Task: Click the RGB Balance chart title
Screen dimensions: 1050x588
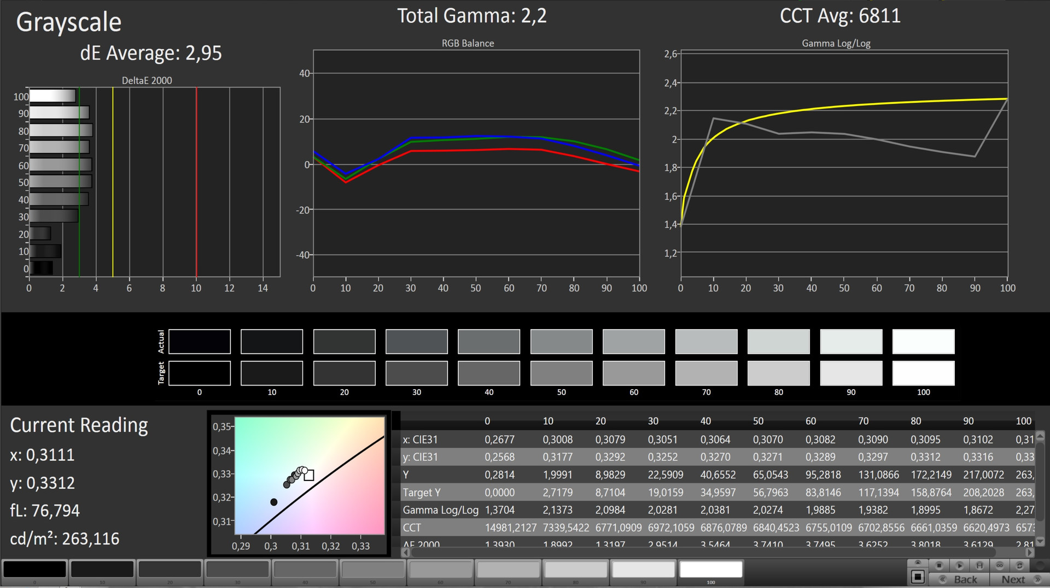Action: 468,43
